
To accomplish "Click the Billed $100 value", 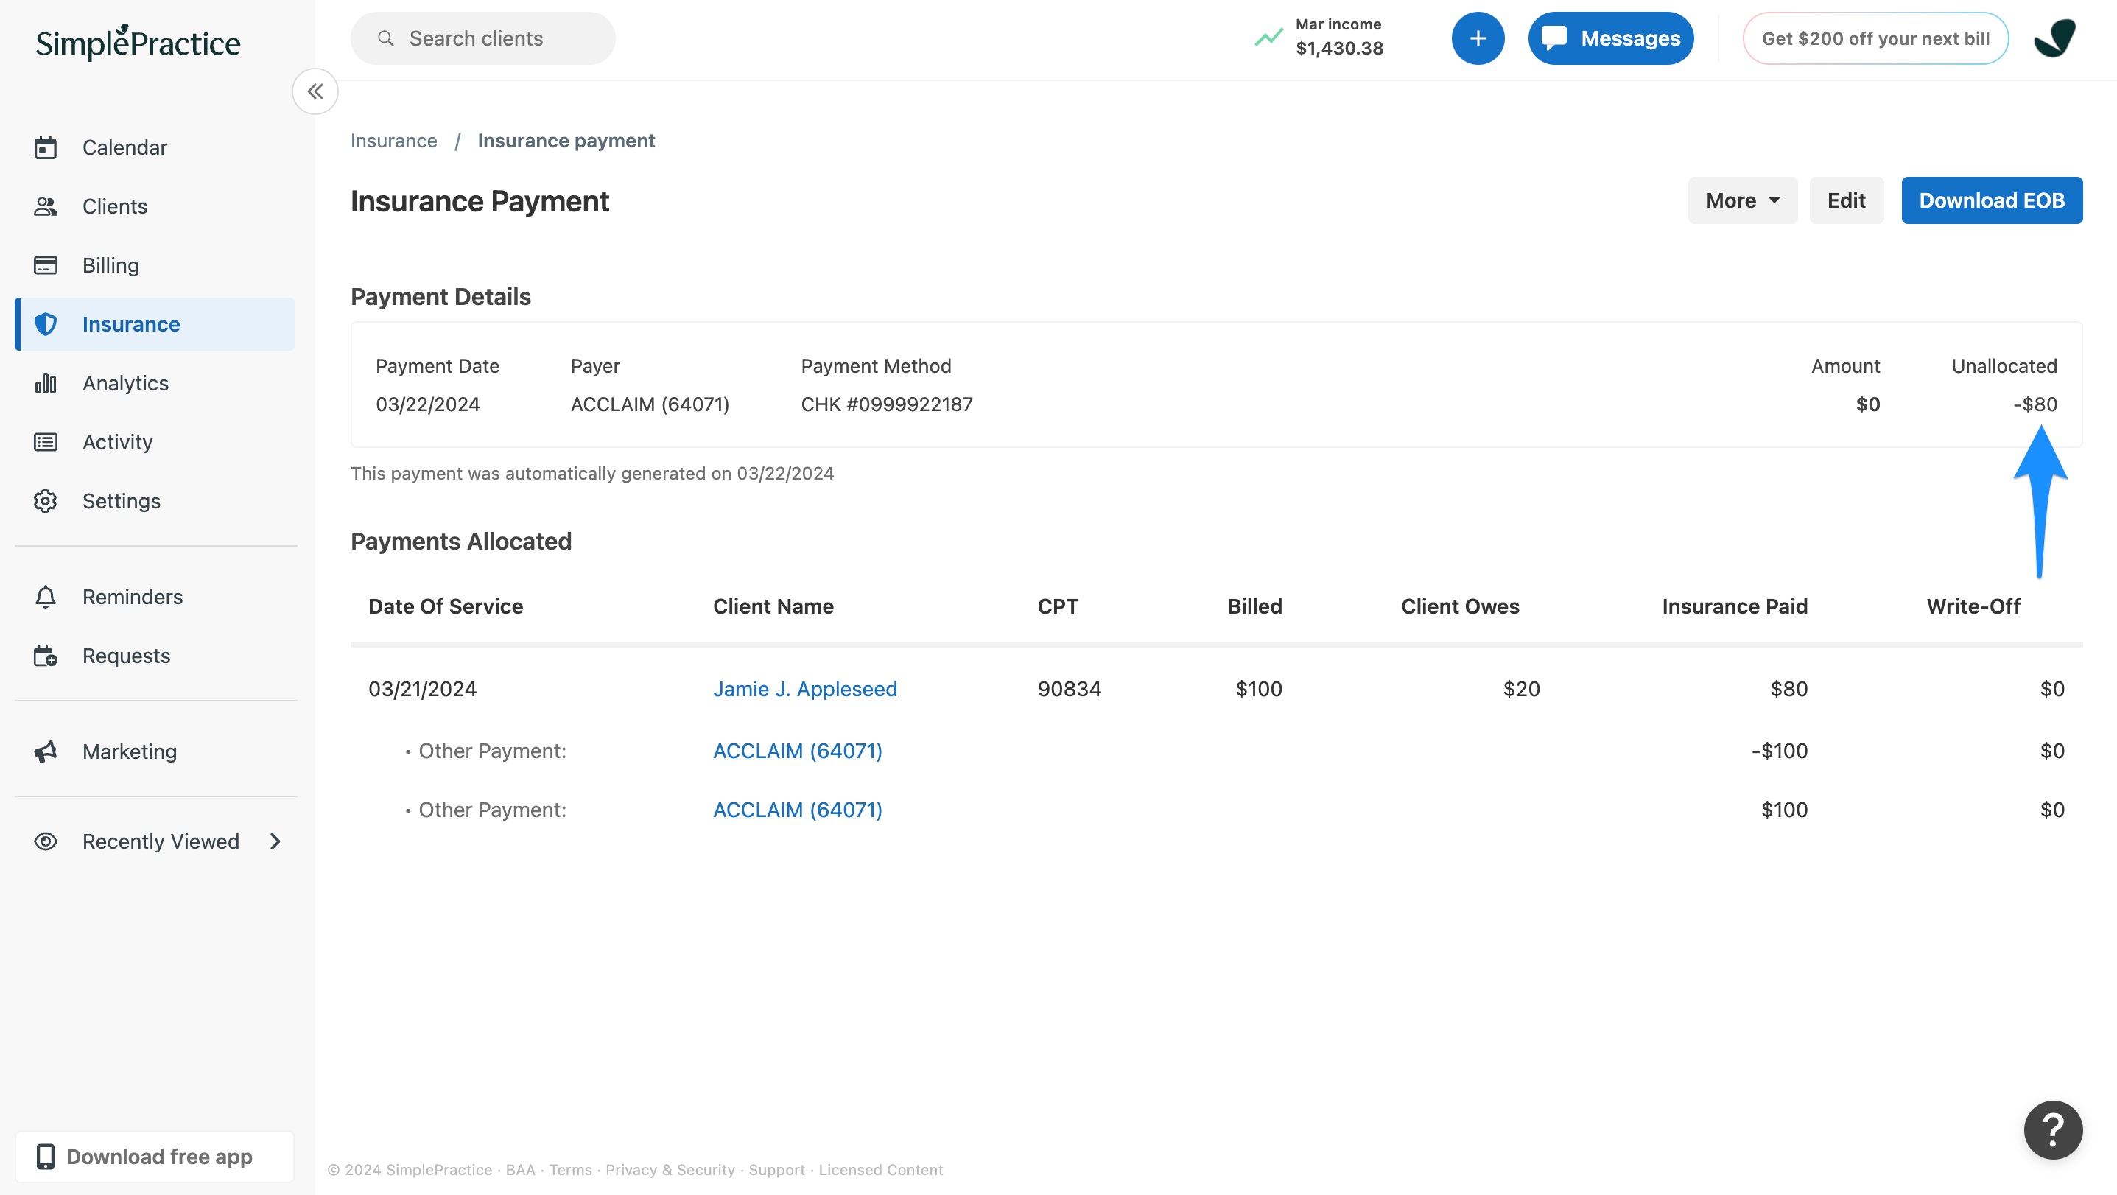I will tap(1258, 689).
